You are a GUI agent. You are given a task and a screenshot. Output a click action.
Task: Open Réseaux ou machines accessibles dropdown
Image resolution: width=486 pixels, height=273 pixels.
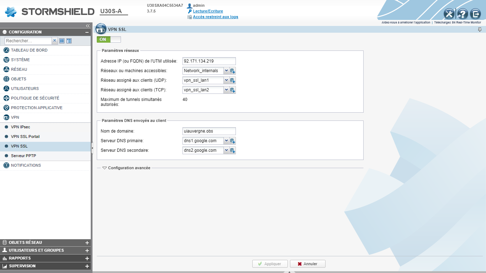226,71
